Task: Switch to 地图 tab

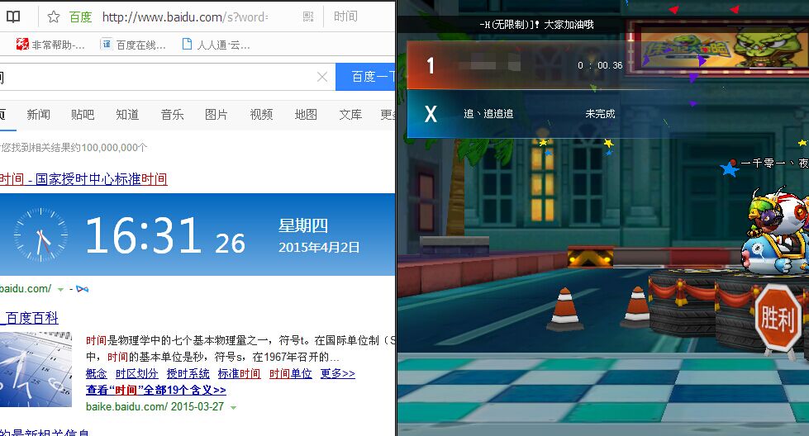Action: point(306,115)
